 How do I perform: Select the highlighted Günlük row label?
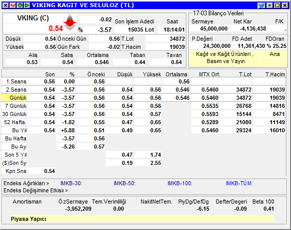pyautogui.click(x=14, y=98)
